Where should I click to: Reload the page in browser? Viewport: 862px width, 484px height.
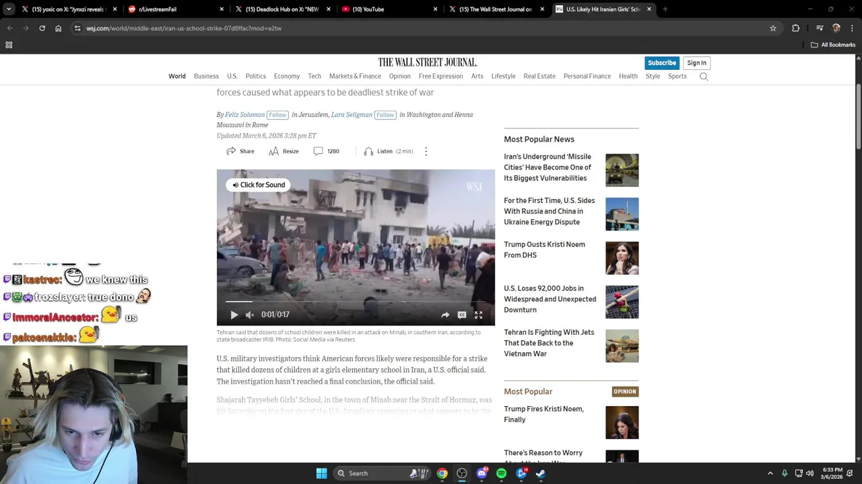42,28
